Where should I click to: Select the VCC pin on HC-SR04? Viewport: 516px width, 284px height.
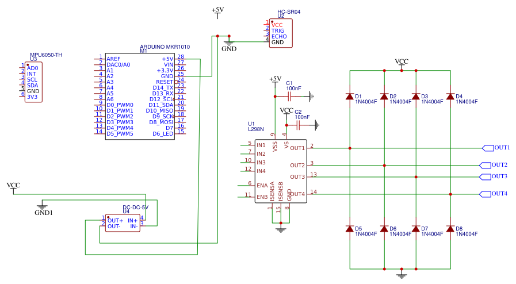(x=277, y=25)
